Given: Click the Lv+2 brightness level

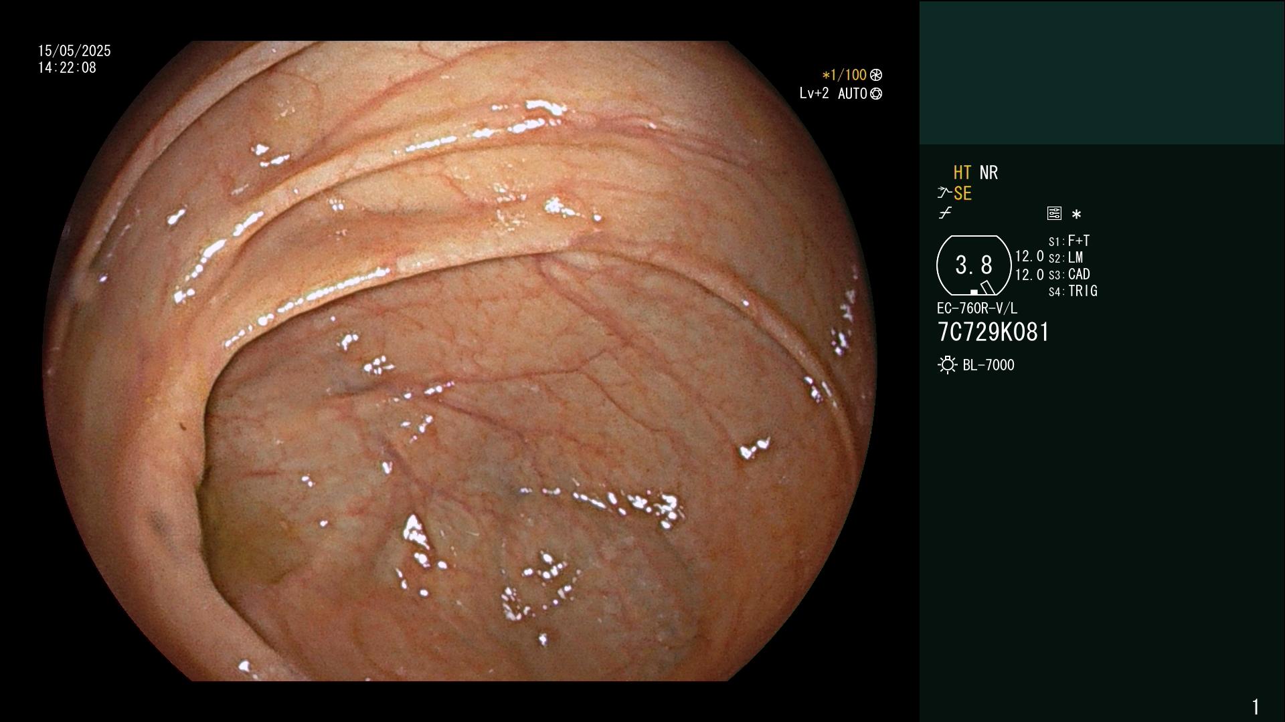Looking at the screenshot, I should 814,94.
